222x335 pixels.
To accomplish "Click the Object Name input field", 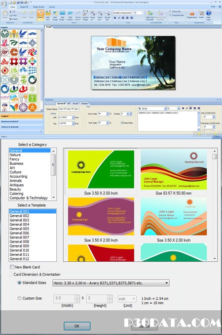I will pyautogui.click(x=69, y=109).
